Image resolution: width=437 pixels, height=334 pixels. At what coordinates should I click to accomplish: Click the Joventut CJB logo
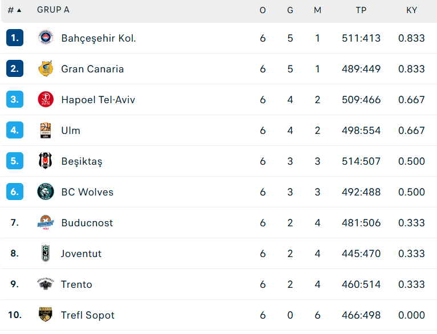[46, 253]
